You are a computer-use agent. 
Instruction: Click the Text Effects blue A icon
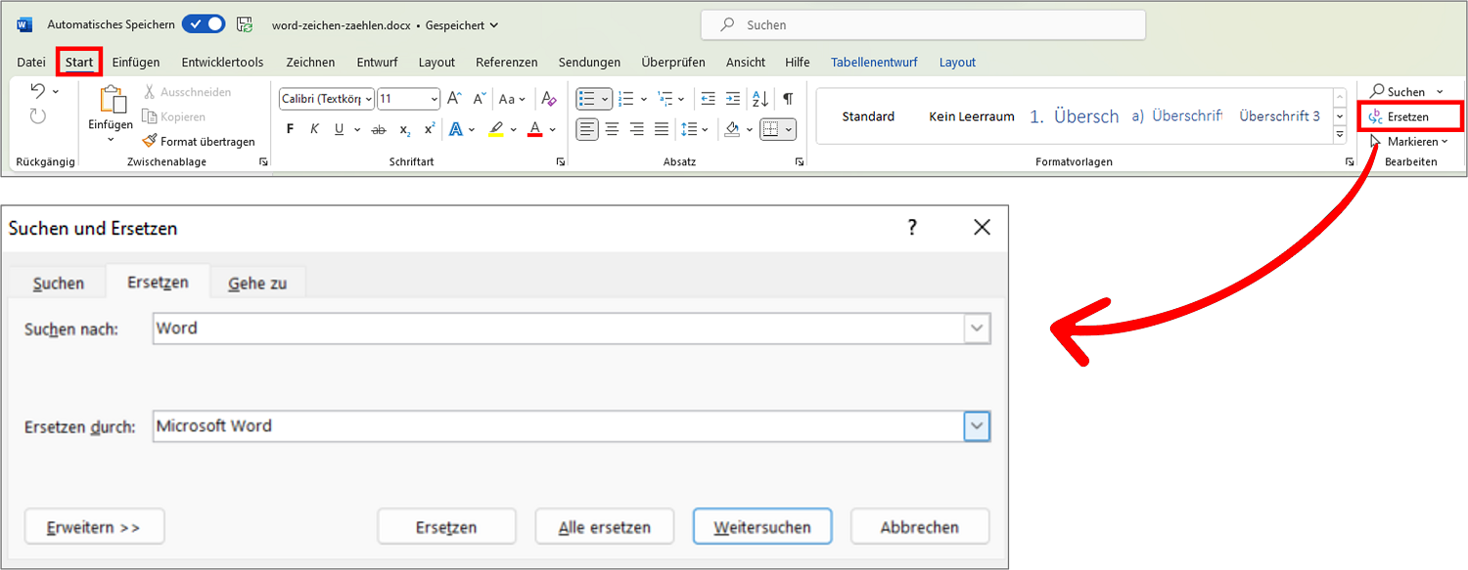click(x=455, y=129)
